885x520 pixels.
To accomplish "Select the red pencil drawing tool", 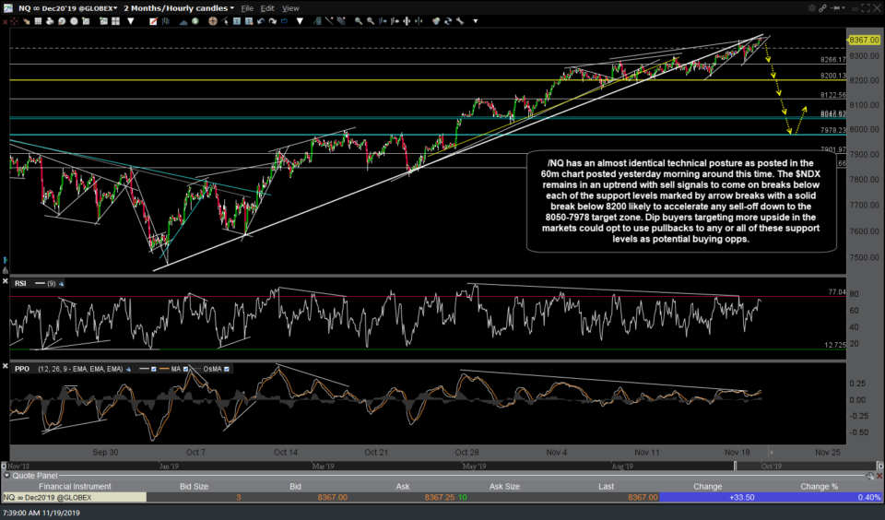I will [154, 21].
